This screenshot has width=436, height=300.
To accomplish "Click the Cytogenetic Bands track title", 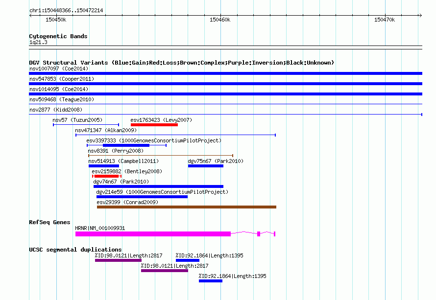I will pyautogui.click(x=58, y=36).
